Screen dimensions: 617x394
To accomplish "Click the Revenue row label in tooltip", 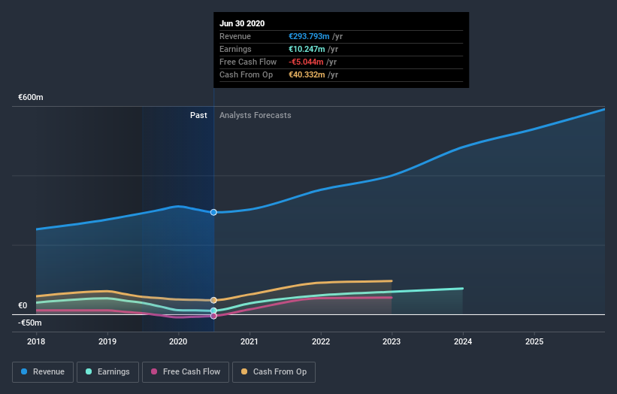I will point(235,36).
